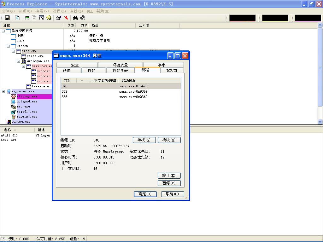Collapse the explorer.exe tree node
Viewport: 323px width, 242px height.
[3, 91]
